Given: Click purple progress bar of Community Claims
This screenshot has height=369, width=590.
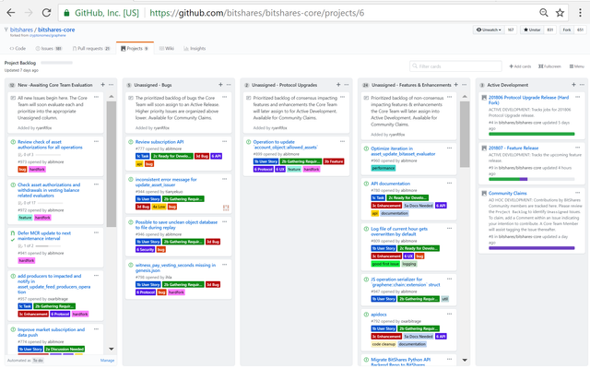Looking at the screenshot, I should [x=531, y=248].
